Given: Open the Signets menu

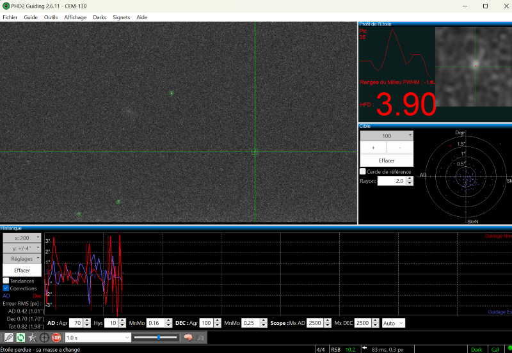Looking at the screenshot, I should 120,17.
